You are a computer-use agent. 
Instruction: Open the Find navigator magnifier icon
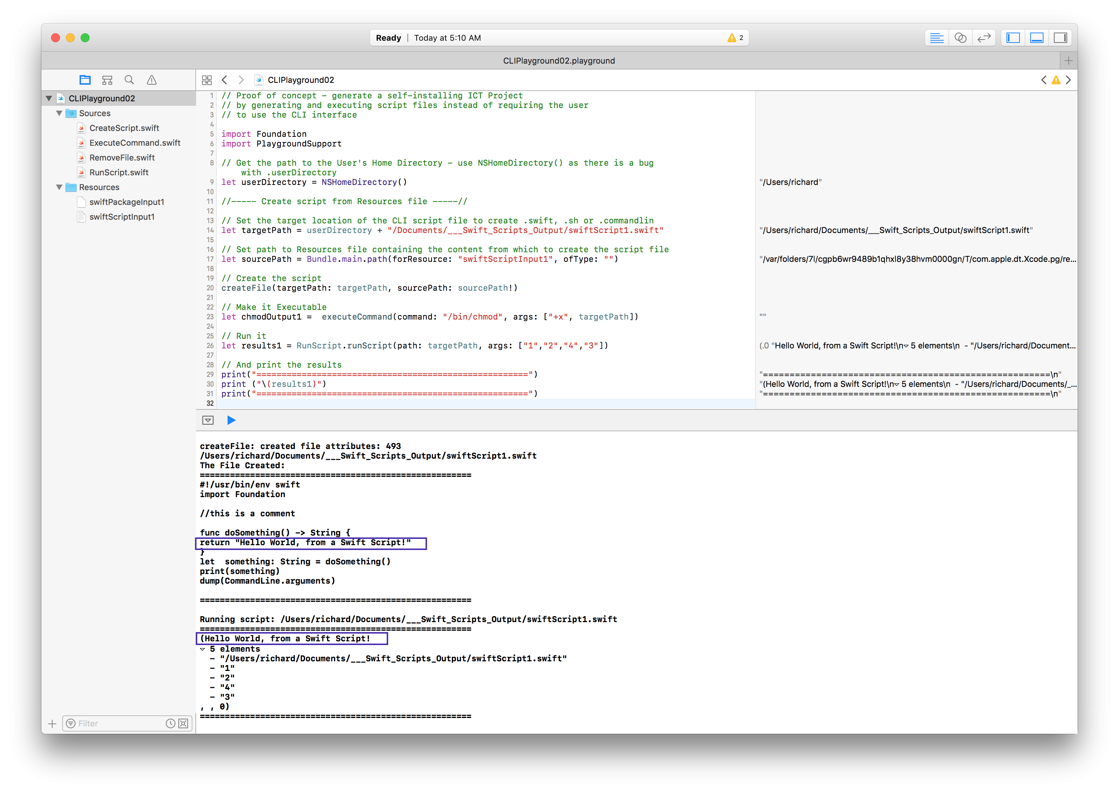click(x=129, y=80)
